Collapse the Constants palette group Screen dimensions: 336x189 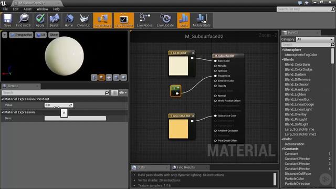[282, 149]
